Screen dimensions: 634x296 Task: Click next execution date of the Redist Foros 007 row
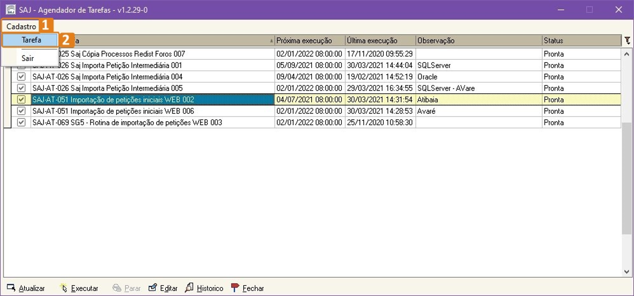(x=309, y=54)
